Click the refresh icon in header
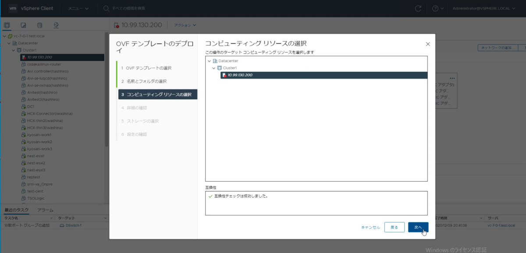526x253 pixels. 418,8
